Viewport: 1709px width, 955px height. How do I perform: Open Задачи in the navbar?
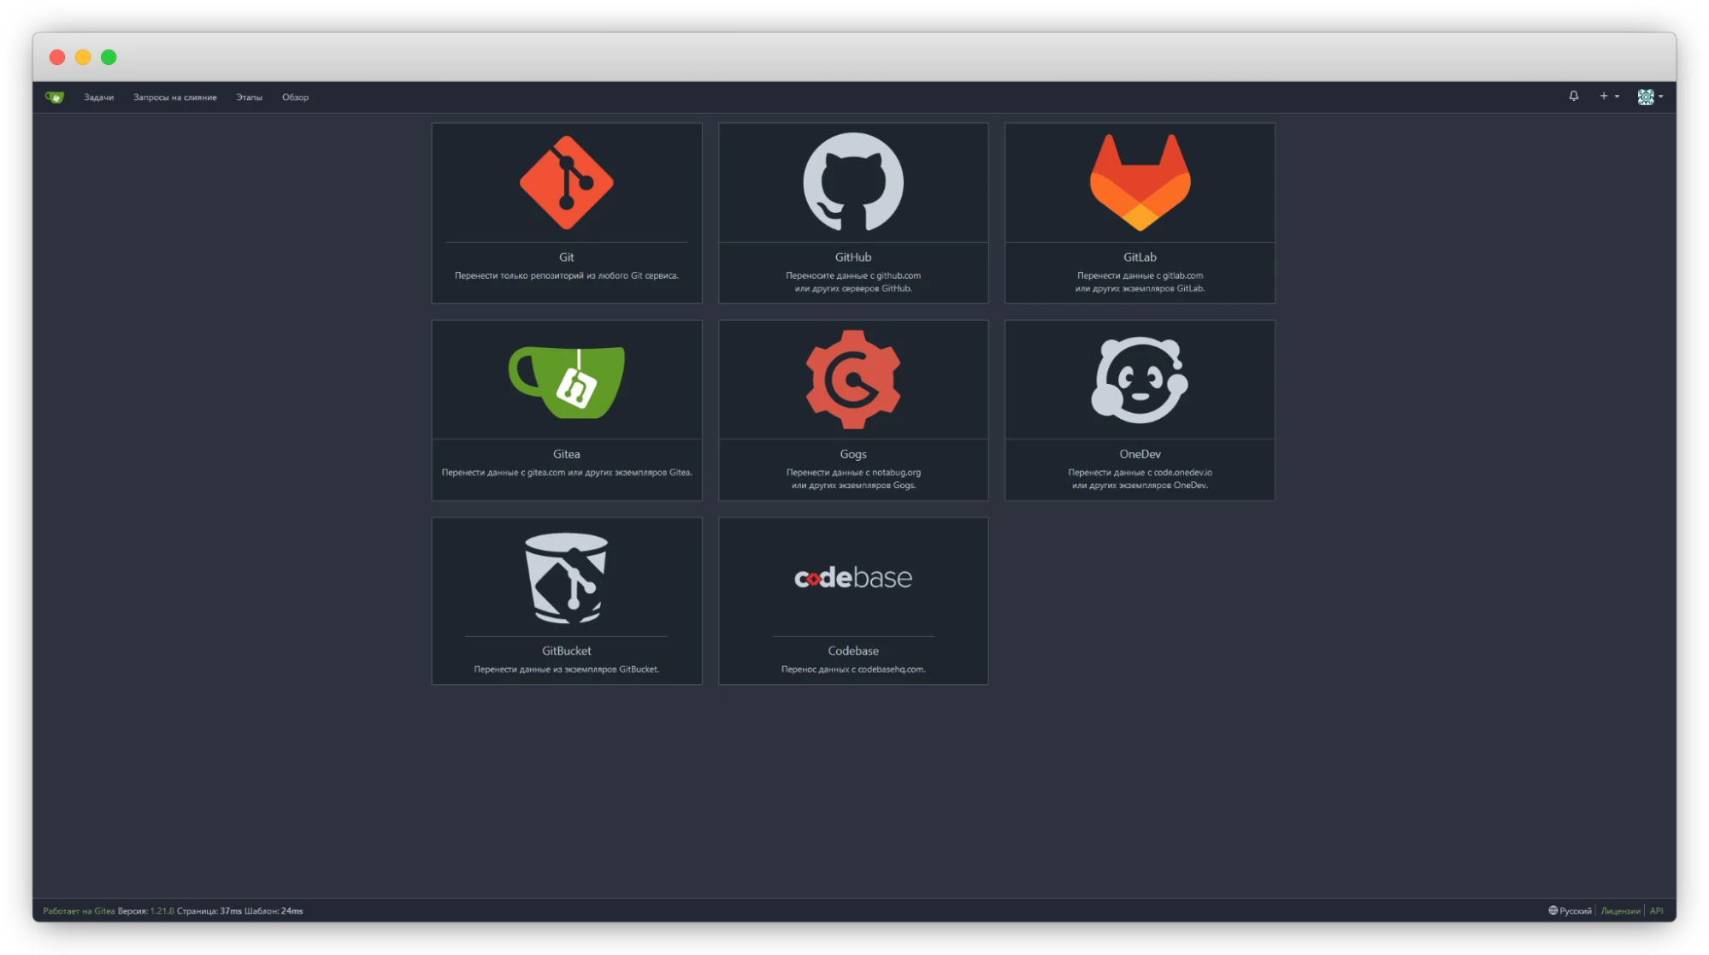(98, 97)
